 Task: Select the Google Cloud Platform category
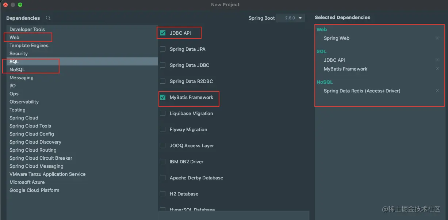(82, 190)
